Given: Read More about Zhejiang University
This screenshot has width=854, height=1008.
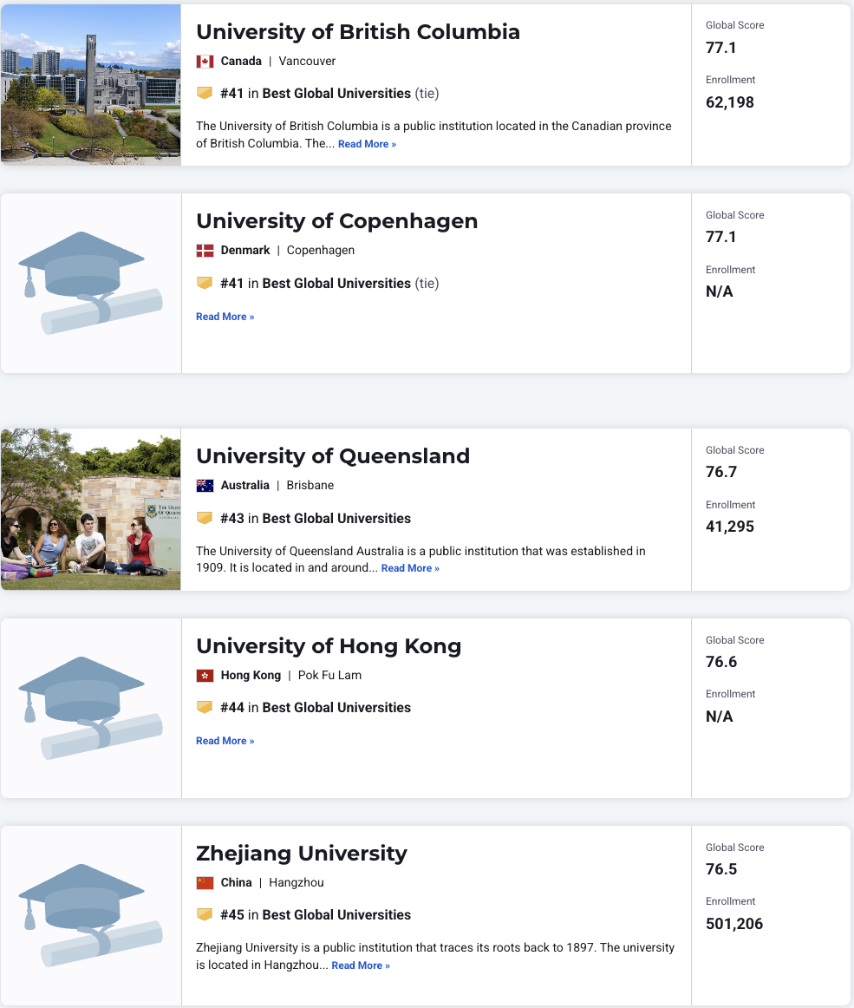Looking at the screenshot, I should (361, 965).
